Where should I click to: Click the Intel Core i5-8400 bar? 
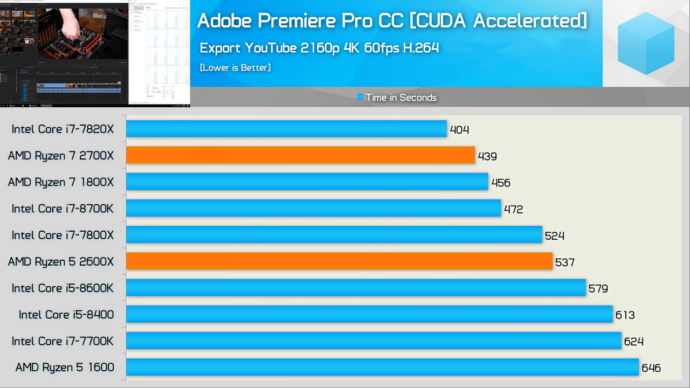click(369, 314)
